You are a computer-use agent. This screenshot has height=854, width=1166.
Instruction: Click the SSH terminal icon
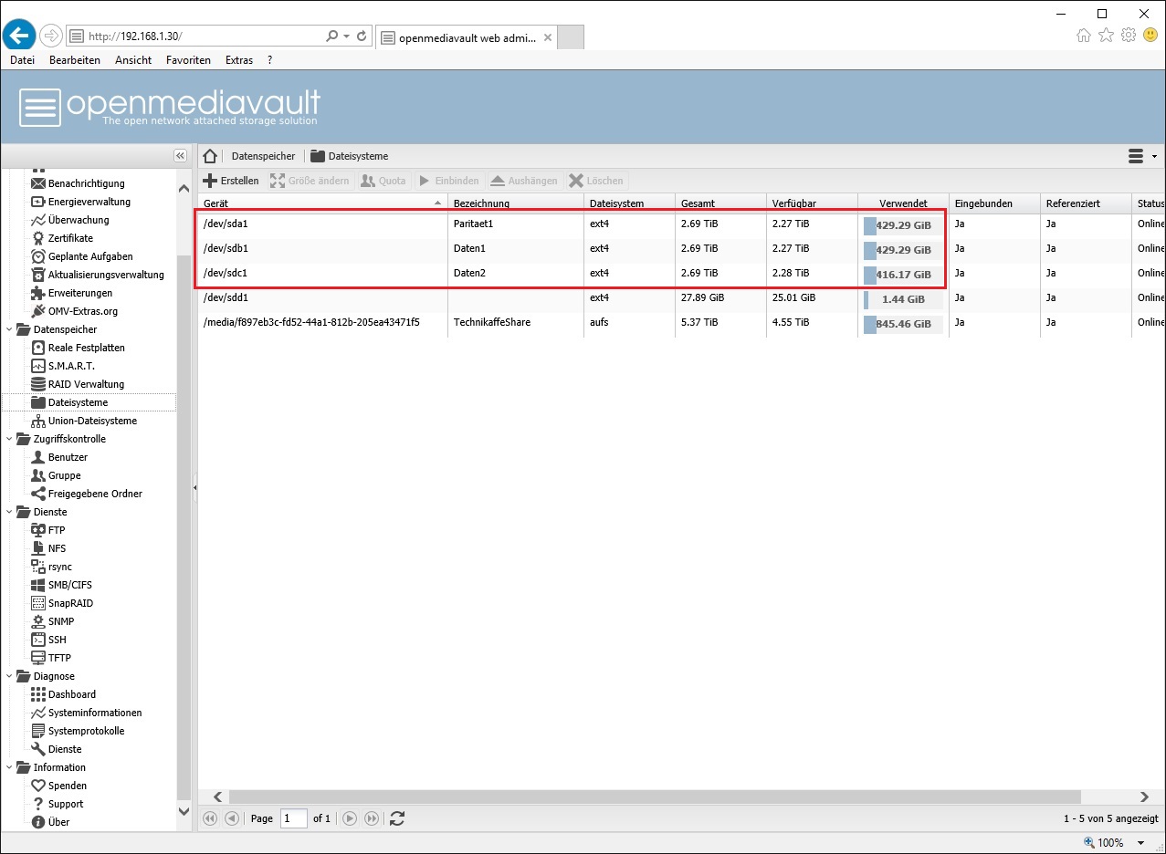pyautogui.click(x=38, y=640)
